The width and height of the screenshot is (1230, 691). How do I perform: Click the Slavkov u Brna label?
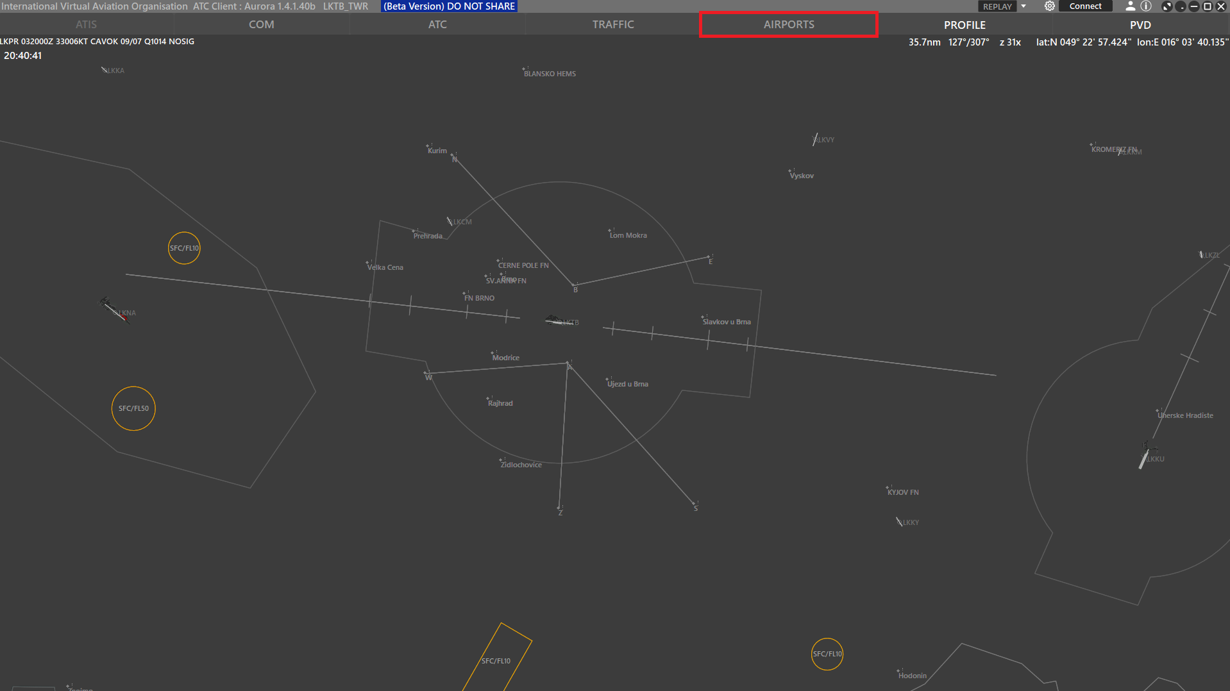point(727,322)
